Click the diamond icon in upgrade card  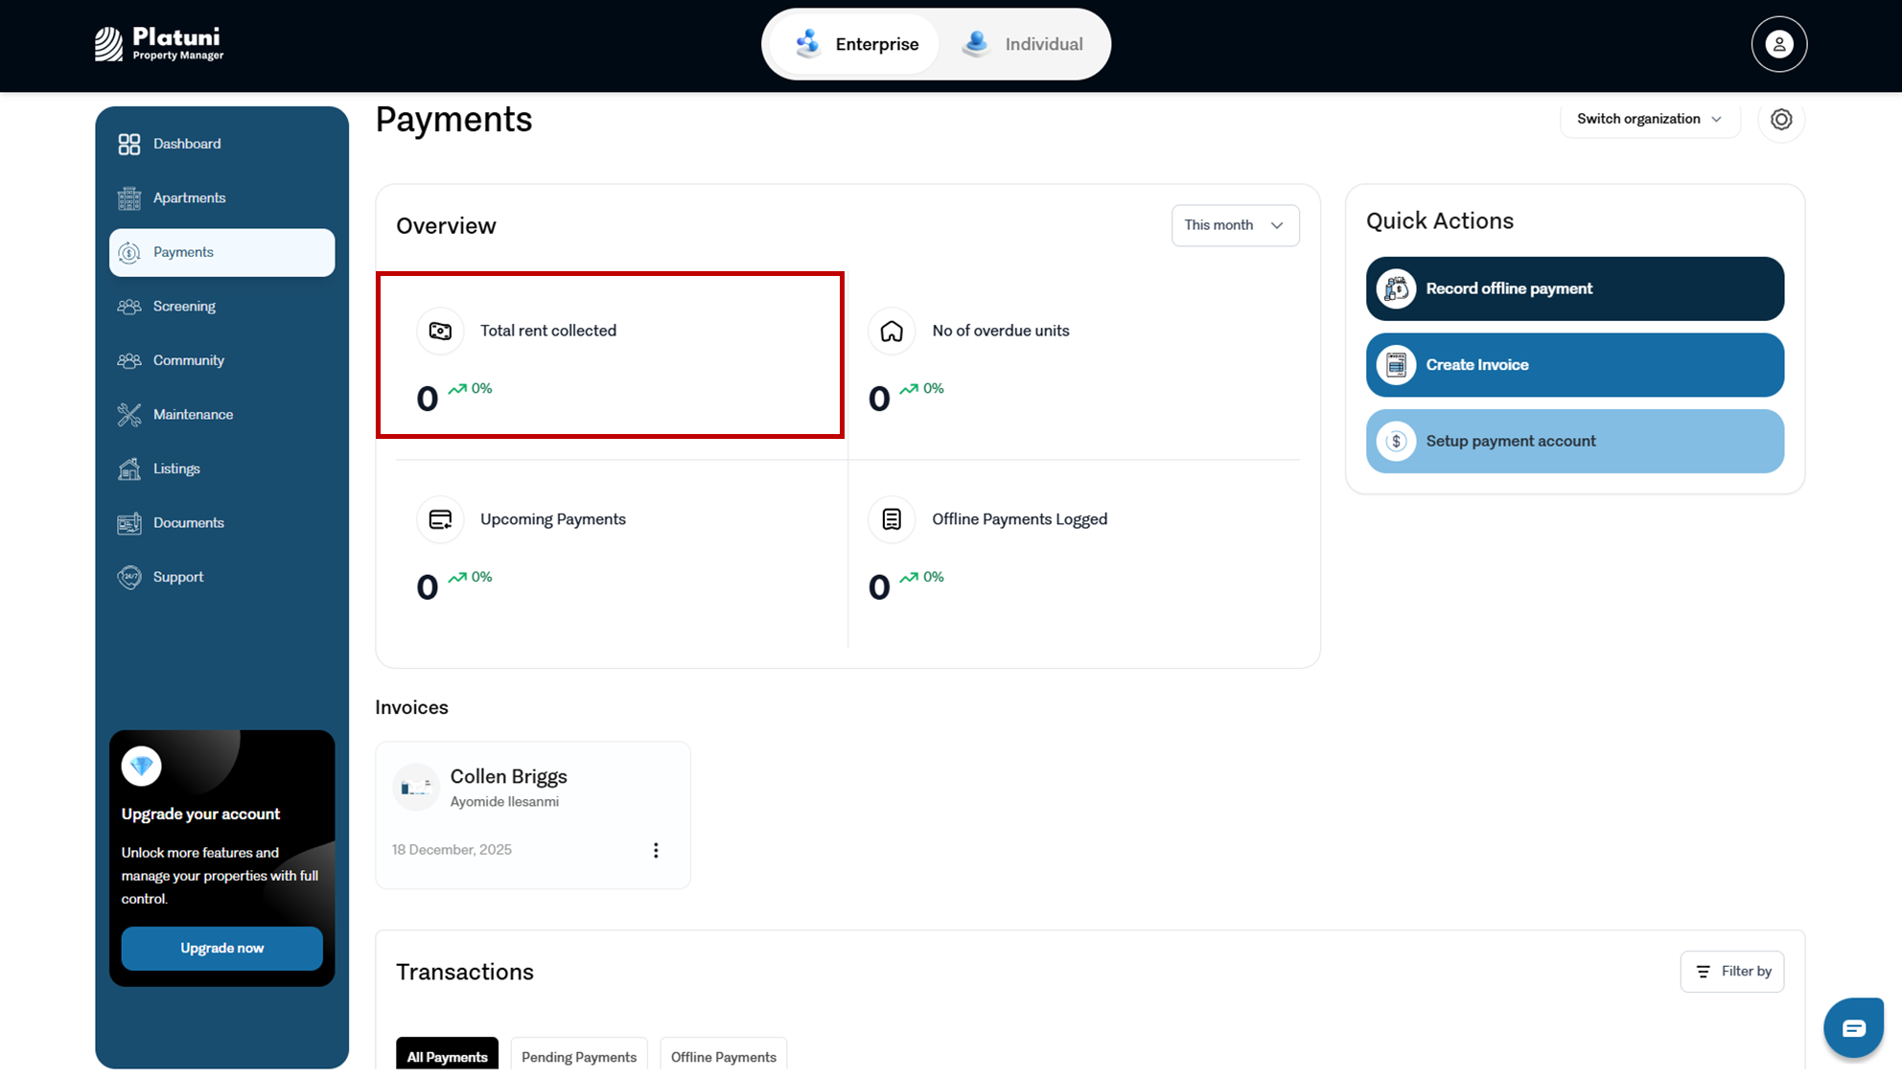[x=142, y=766]
